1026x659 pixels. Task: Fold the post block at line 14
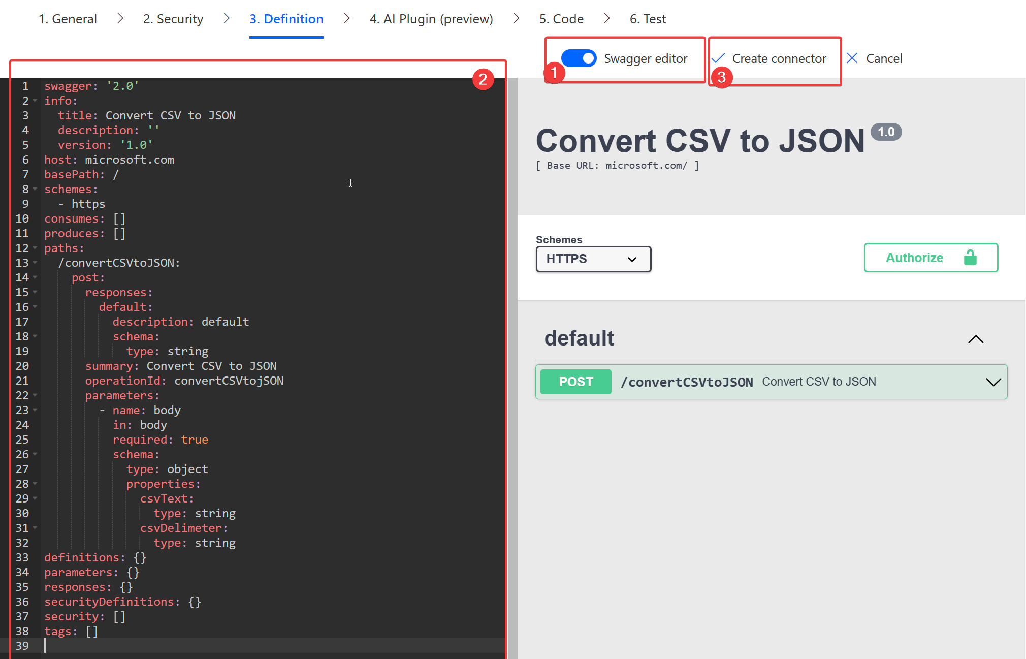tap(35, 277)
